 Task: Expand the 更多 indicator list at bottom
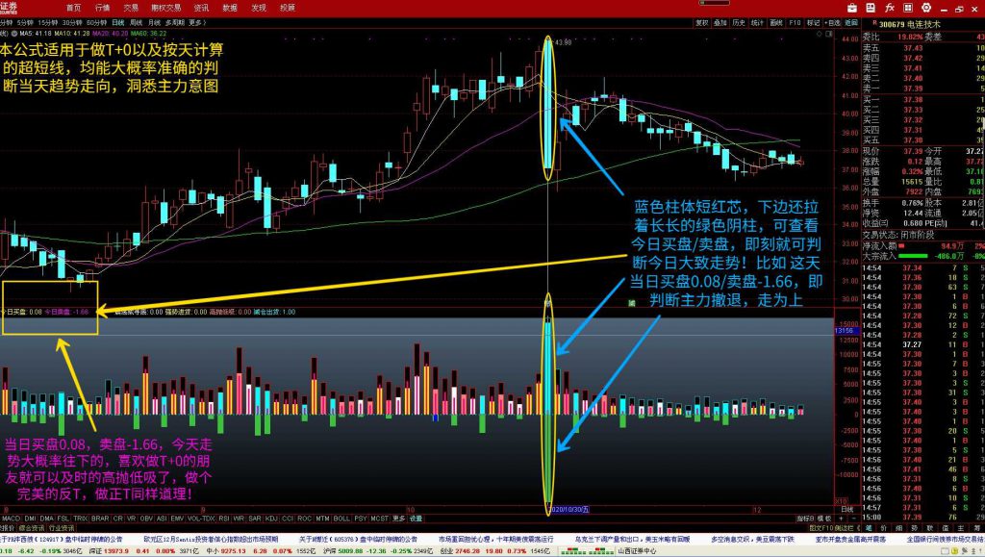(395, 519)
